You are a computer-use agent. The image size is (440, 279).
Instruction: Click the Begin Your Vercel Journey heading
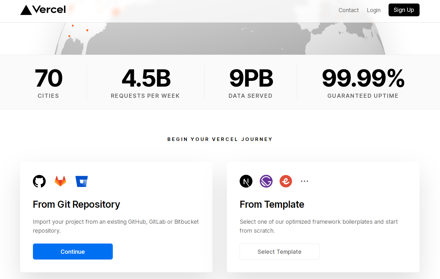(220, 139)
